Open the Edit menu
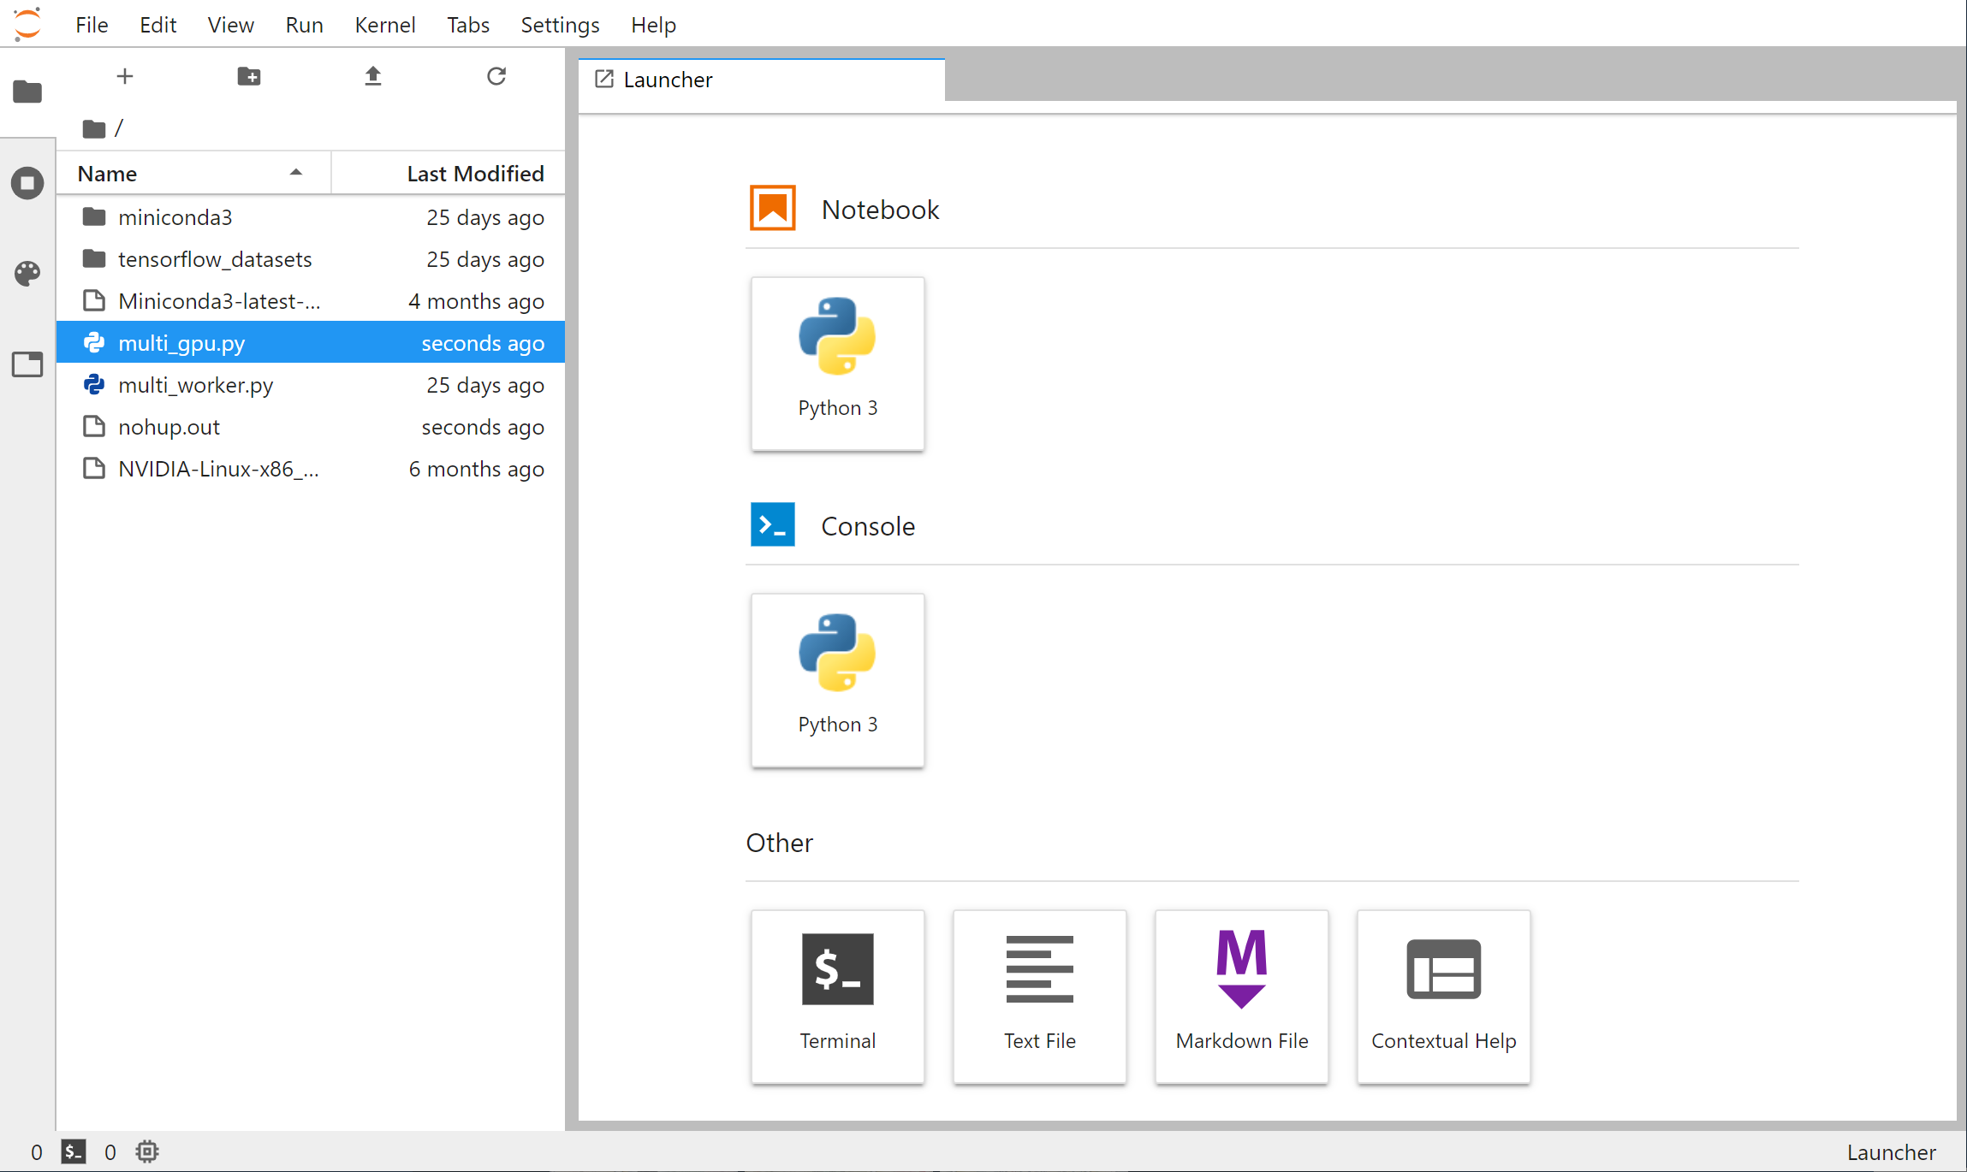The height and width of the screenshot is (1172, 1967). click(158, 25)
